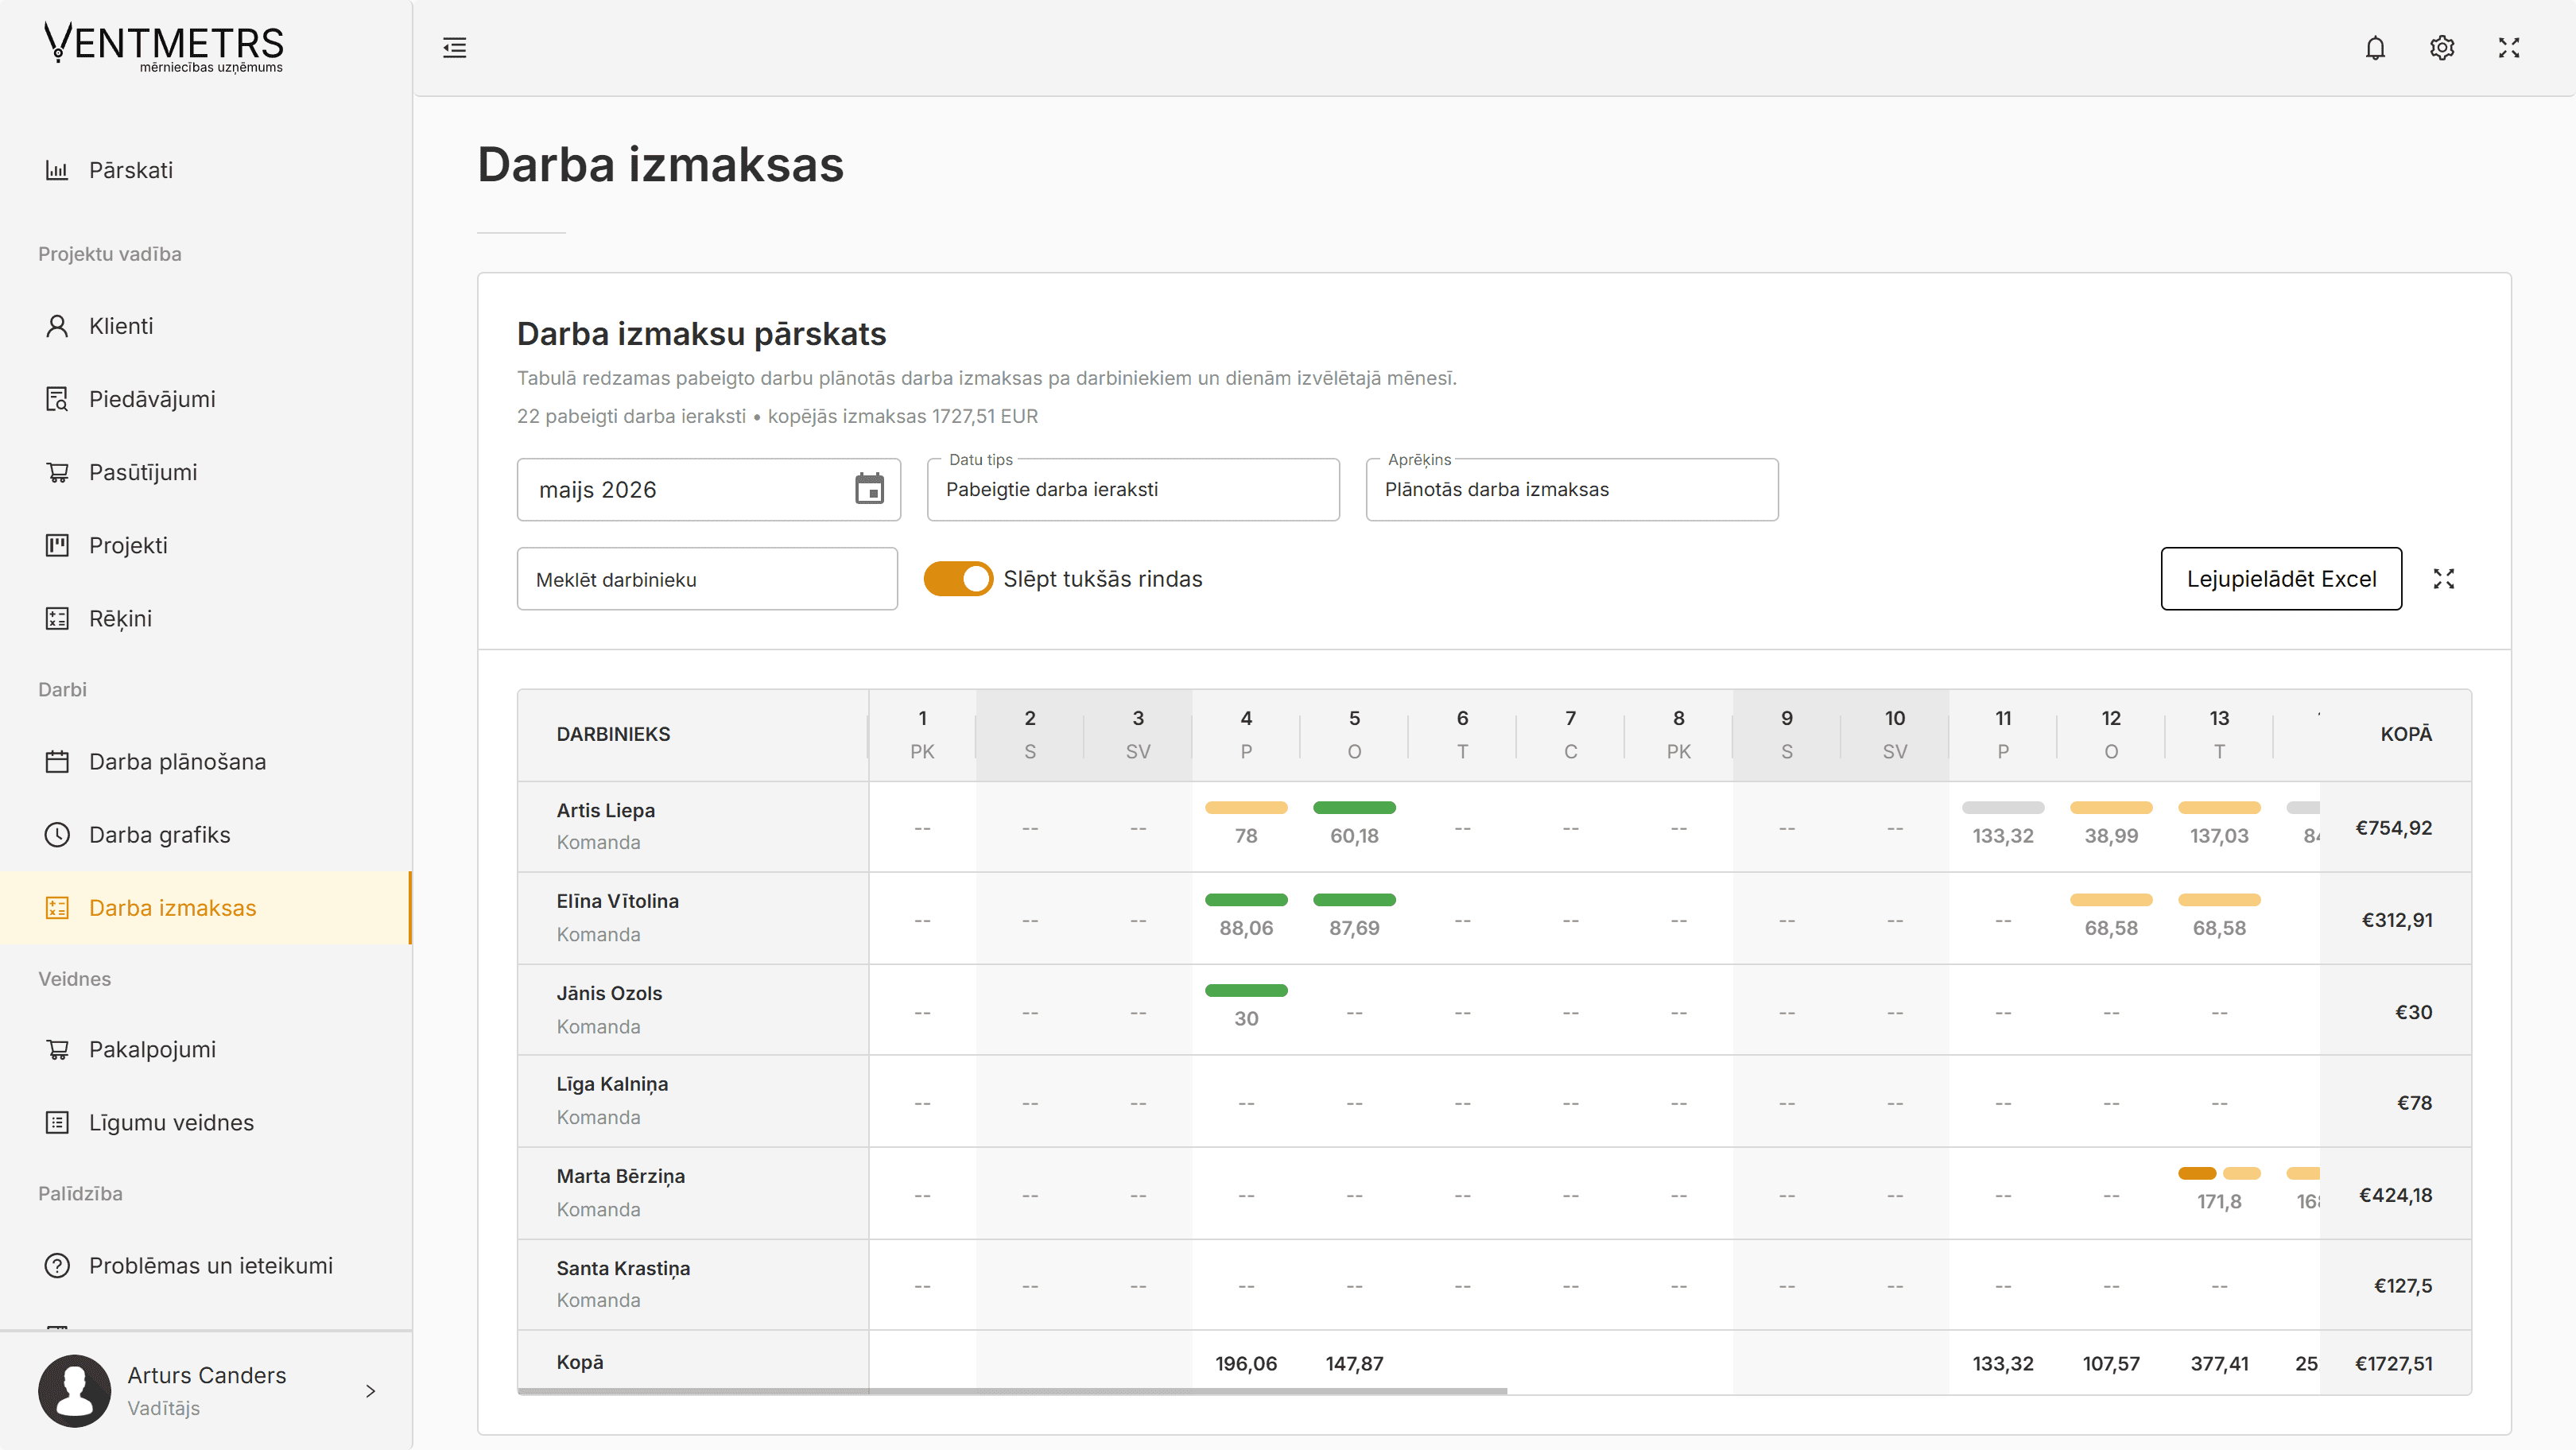Click Arturs Canders avatar
2576x1450 pixels.
[74, 1390]
